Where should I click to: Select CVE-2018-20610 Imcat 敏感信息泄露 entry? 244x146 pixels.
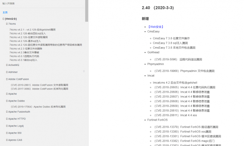coord(181,111)
